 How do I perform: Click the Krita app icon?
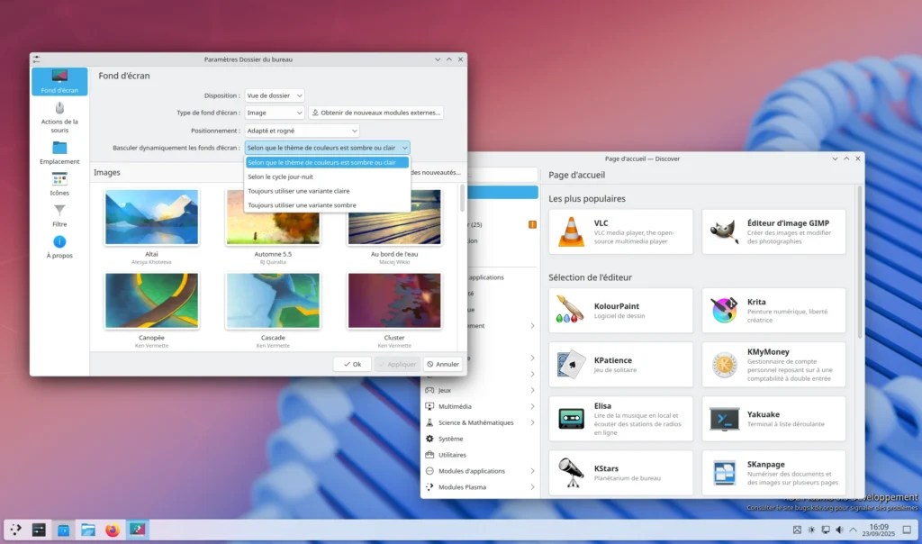tap(724, 310)
